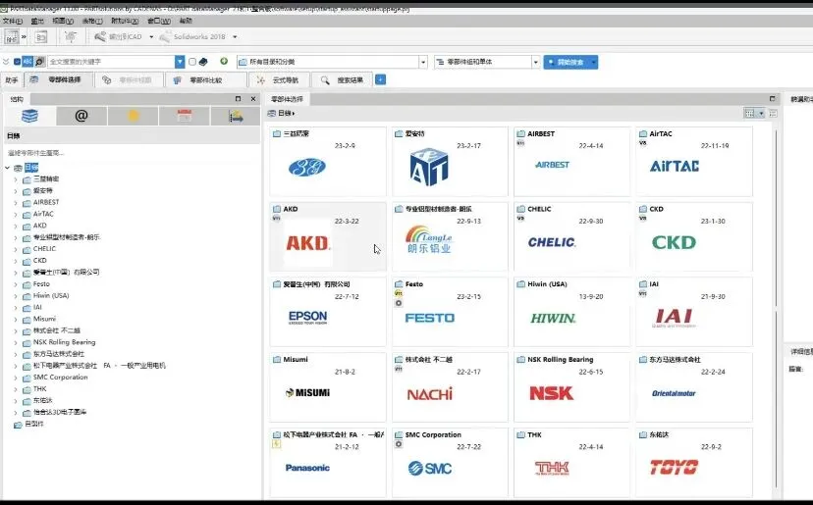Viewport: 813px width, 505px height.
Task: Click the blue start search button
Action: coord(570,62)
